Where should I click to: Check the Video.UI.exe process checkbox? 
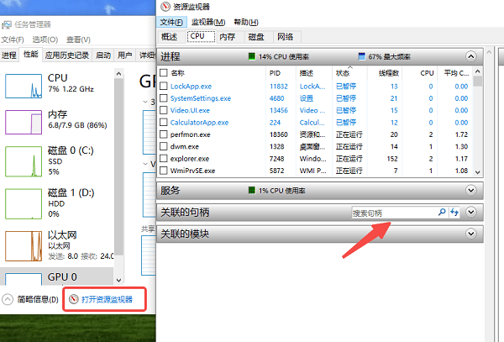point(164,110)
